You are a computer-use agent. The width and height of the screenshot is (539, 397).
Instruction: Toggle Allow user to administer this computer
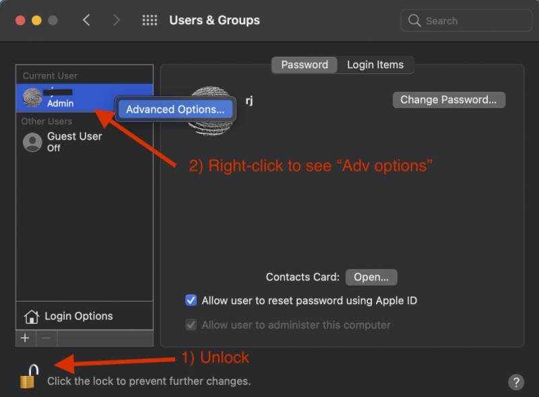[191, 325]
